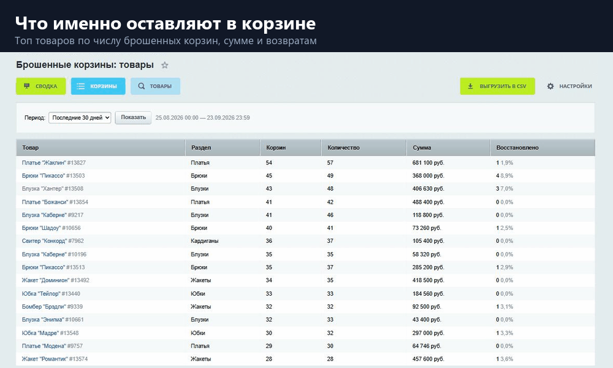Click the date range 25.08.2026 — 23.09.2026
This screenshot has width=613, height=368.
tap(202, 117)
